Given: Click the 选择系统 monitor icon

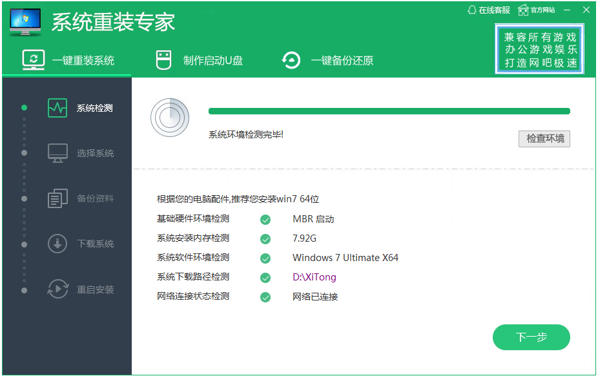Looking at the screenshot, I should [x=57, y=152].
